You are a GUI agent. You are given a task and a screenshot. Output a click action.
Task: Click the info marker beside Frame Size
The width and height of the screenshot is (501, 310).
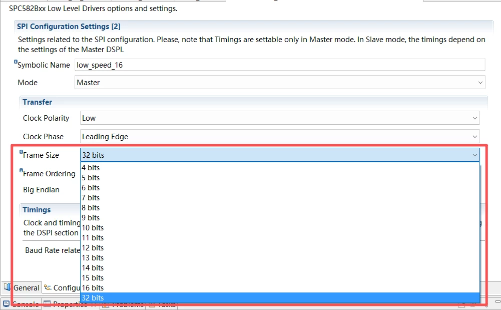click(x=21, y=152)
